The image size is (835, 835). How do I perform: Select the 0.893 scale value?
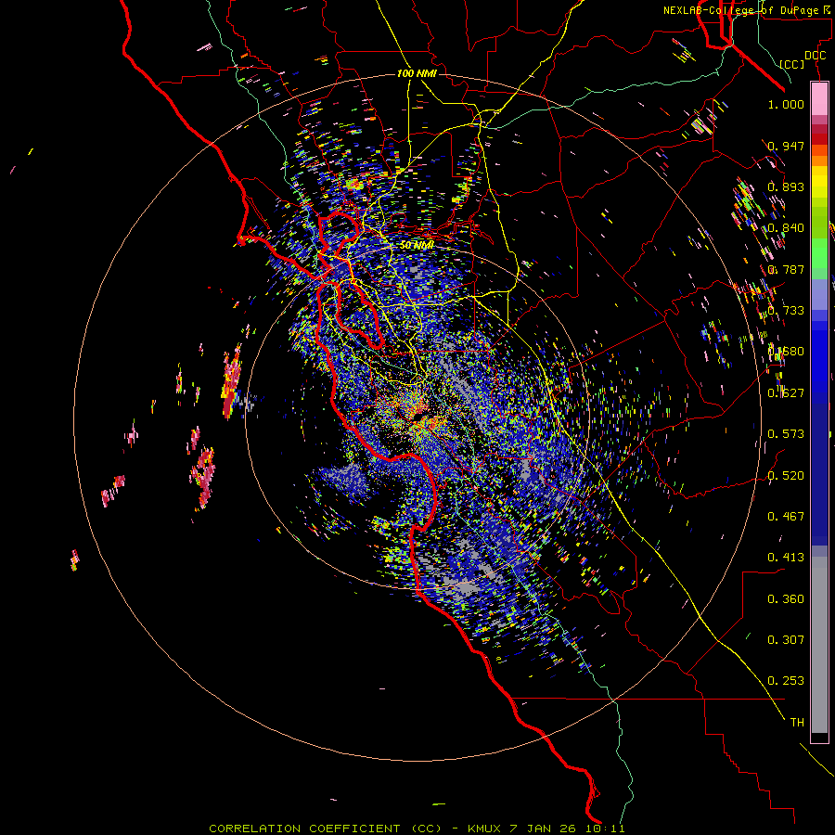786,186
